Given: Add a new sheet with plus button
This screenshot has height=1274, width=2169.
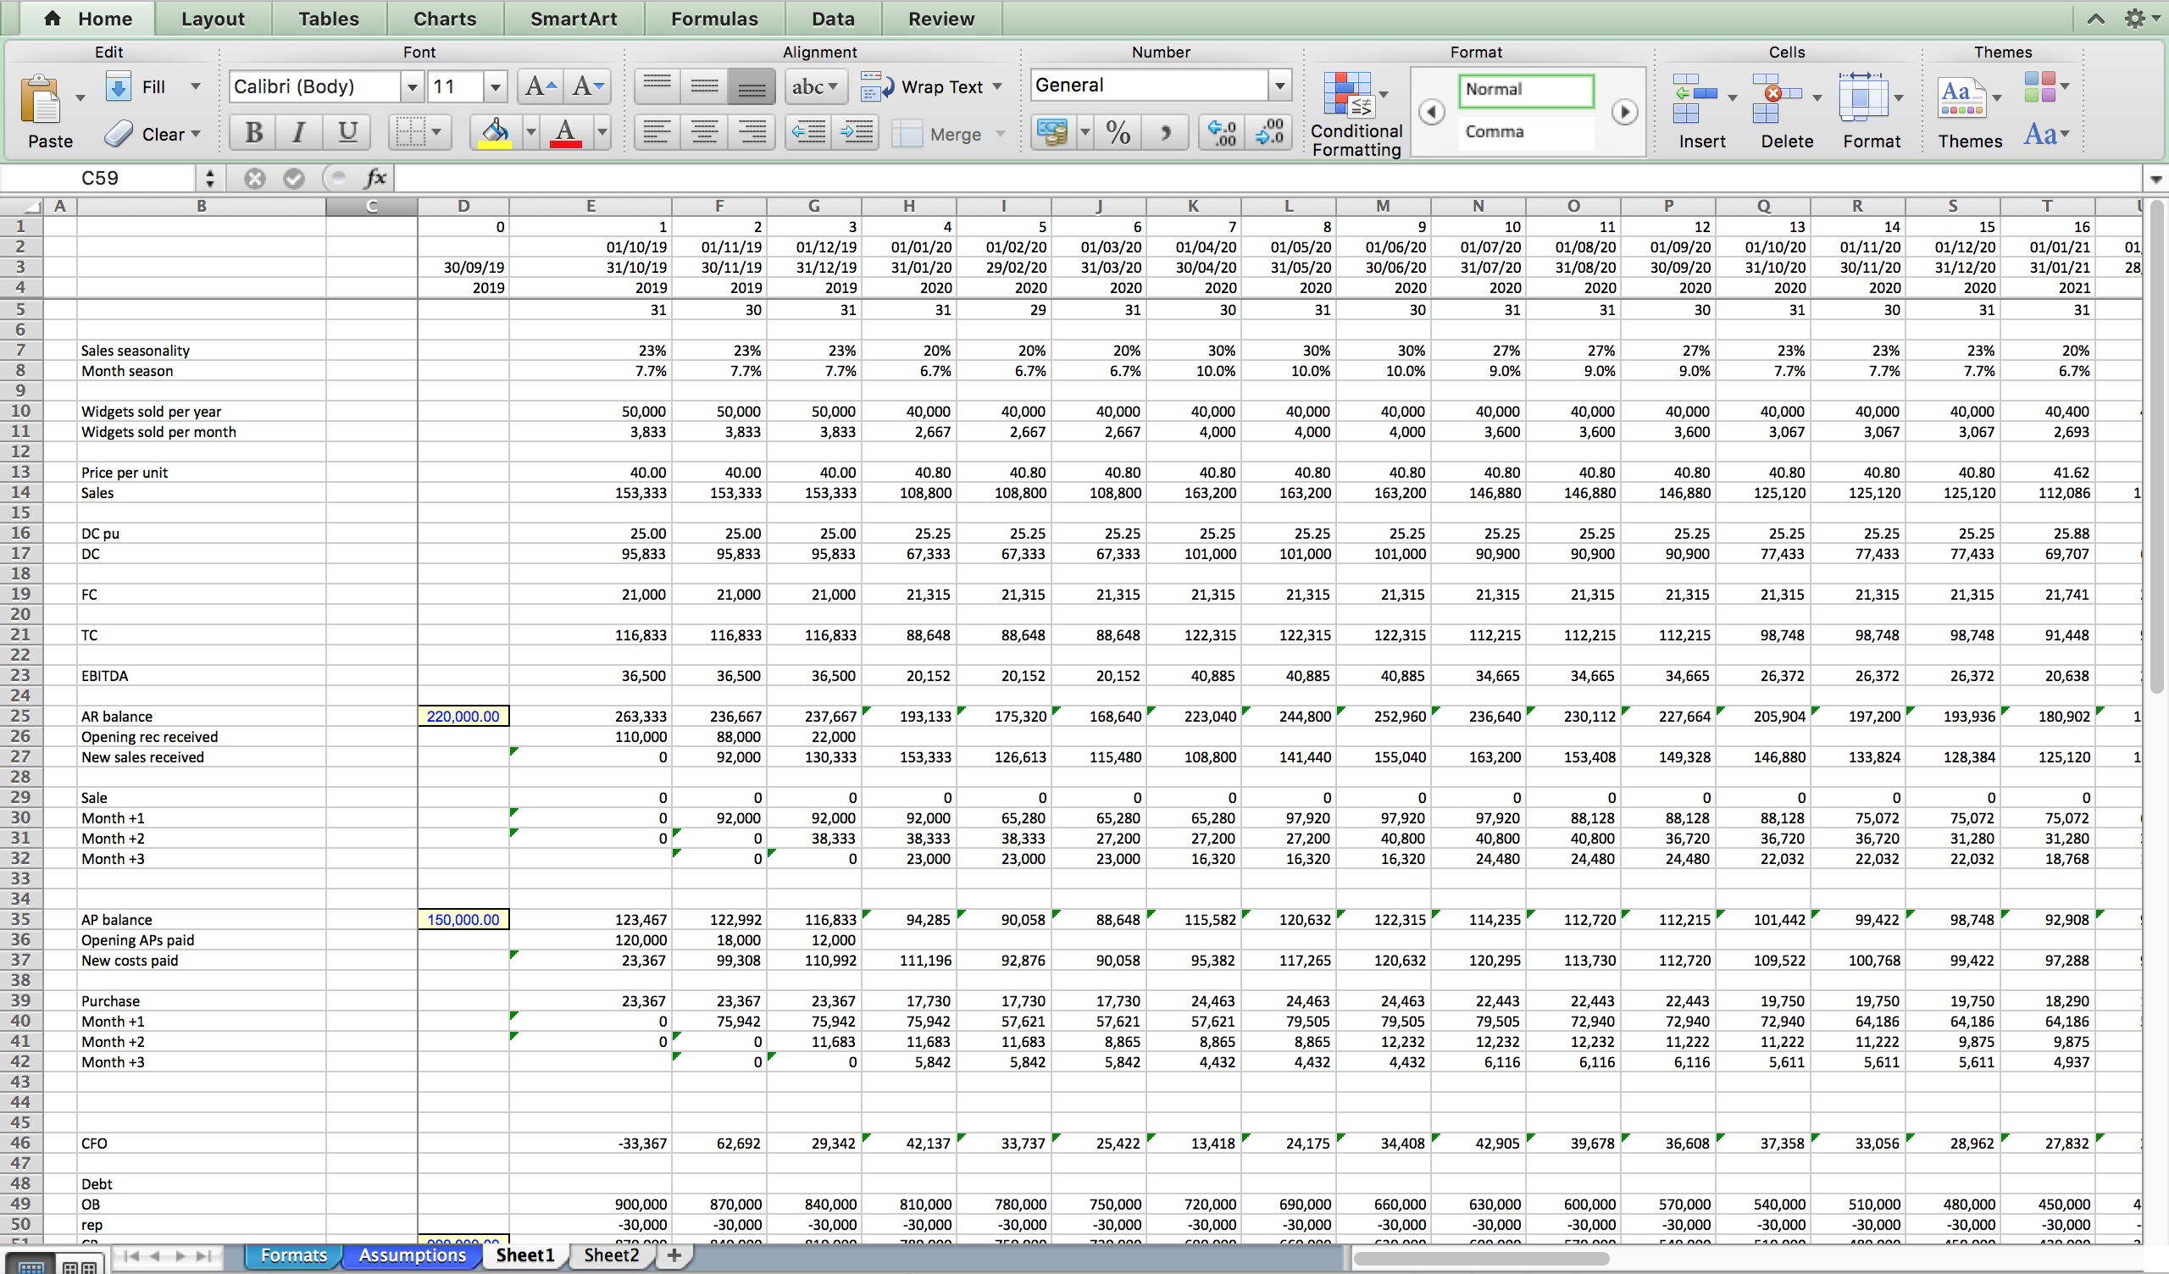Looking at the screenshot, I should [x=674, y=1255].
